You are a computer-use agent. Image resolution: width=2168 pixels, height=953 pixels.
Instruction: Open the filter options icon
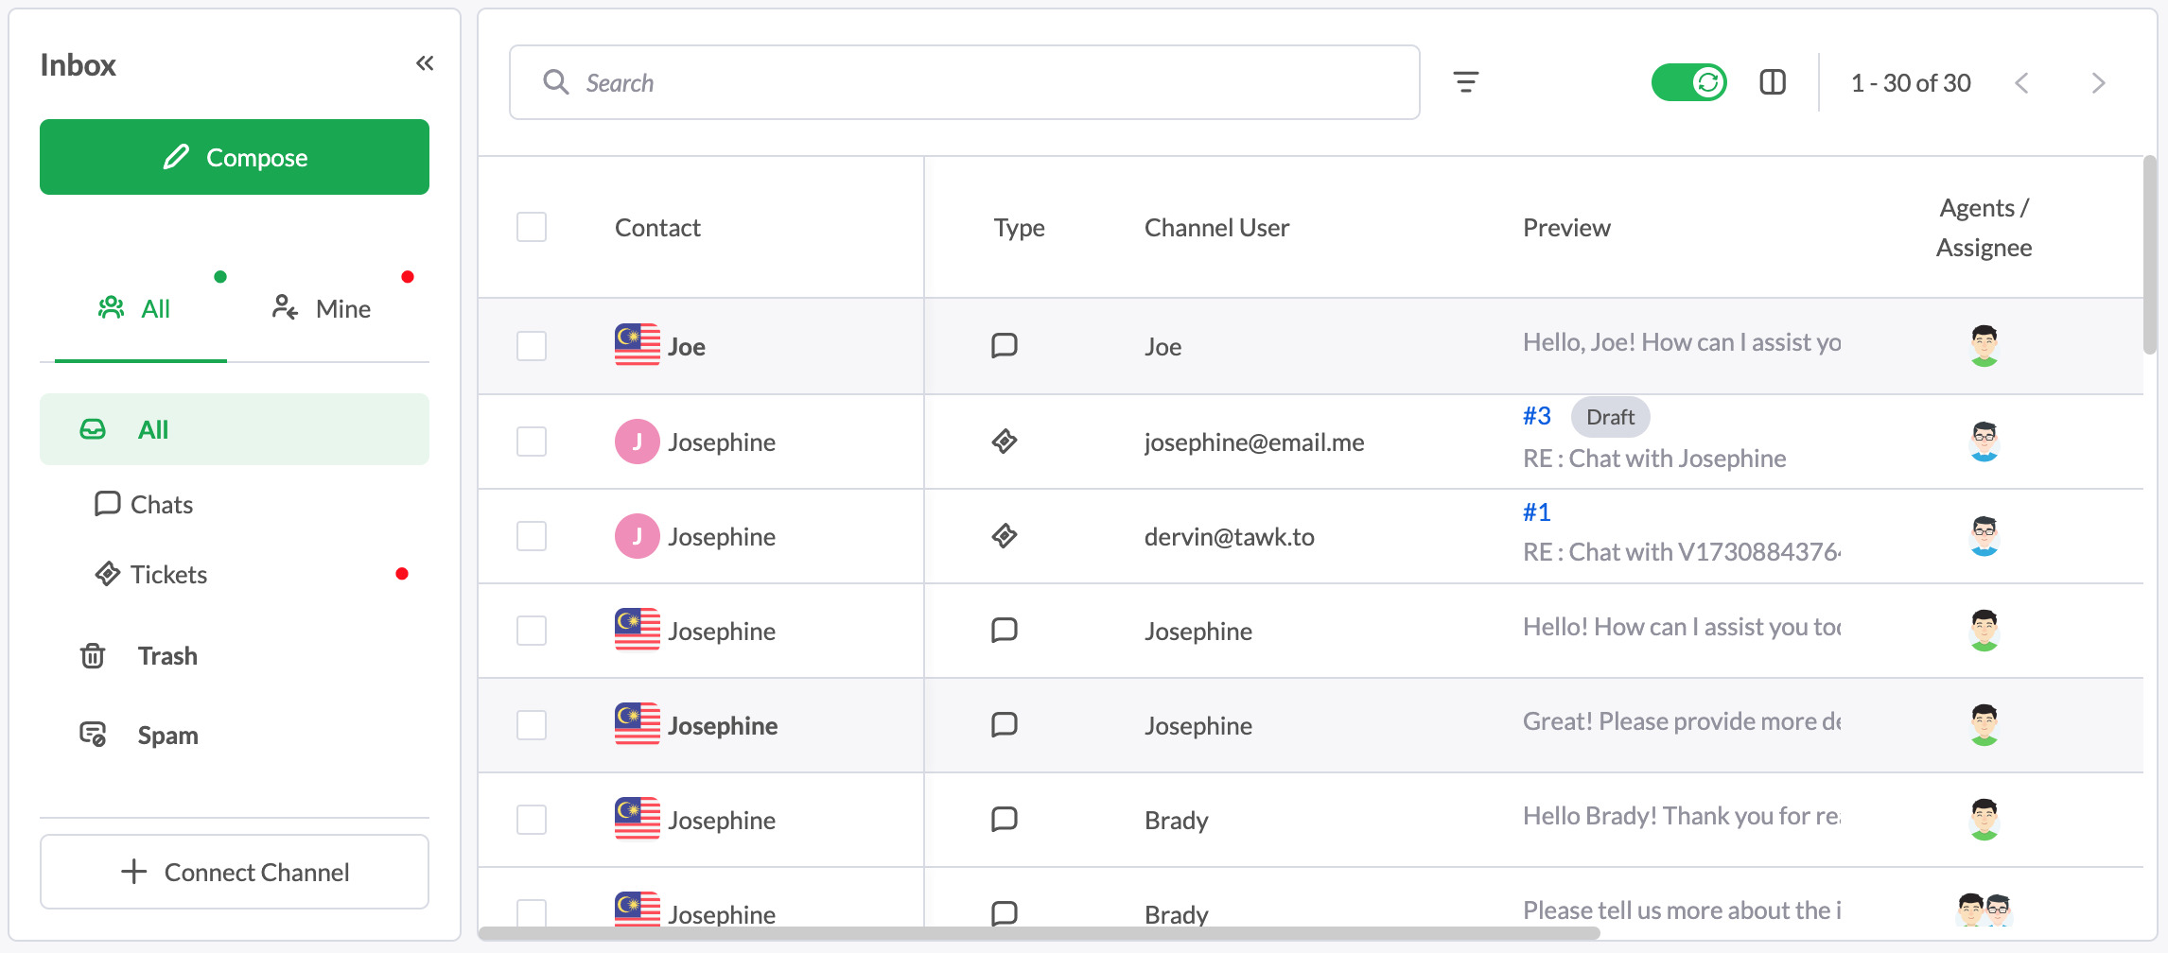coord(1466,82)
